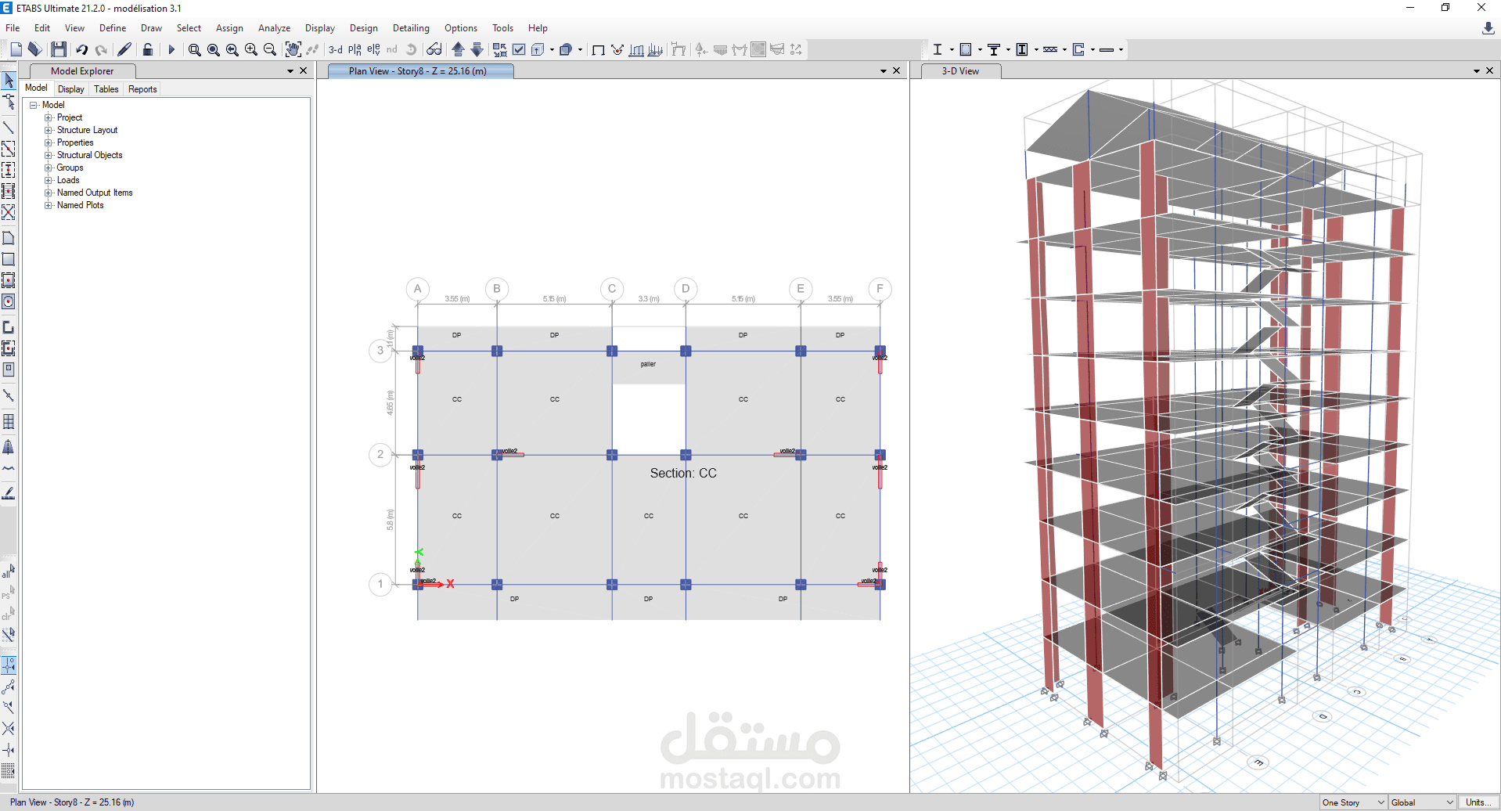Click the Run Analysis play icon

(x=171, y=49)
